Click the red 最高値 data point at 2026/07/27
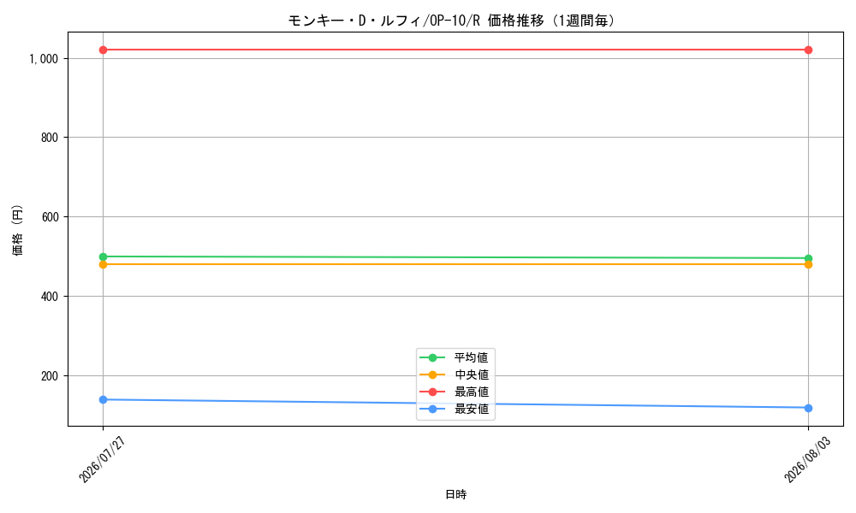 tap(104, 50)
